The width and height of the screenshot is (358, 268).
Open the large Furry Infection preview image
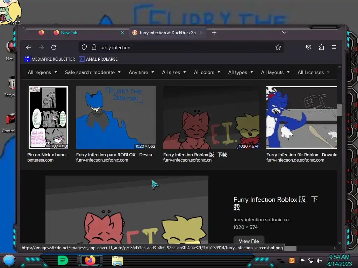[x=127, y=210]
